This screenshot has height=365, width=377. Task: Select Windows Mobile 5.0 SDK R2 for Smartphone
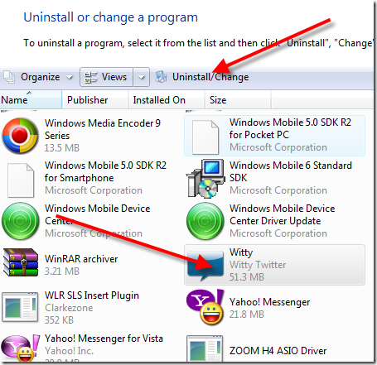[x=87, y=178]
